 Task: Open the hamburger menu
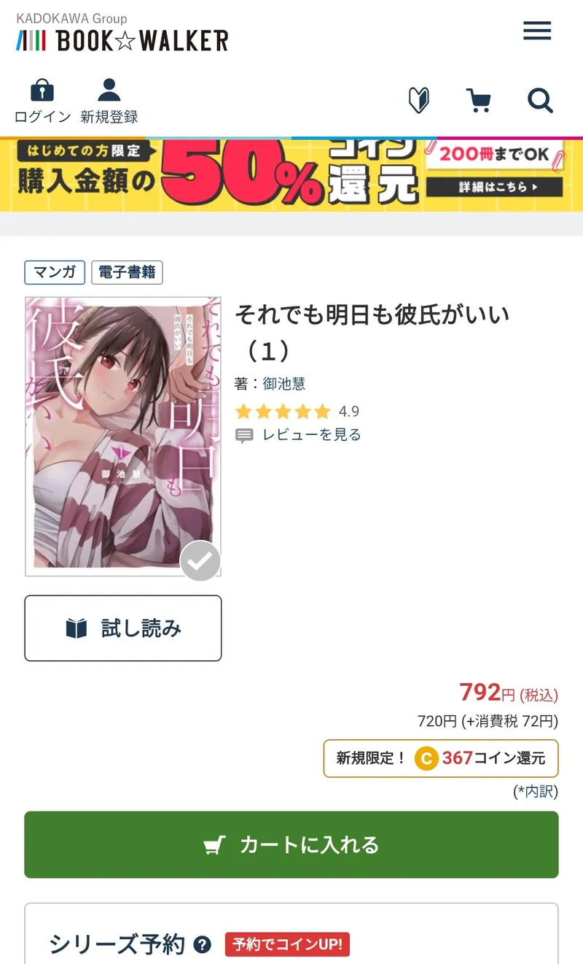pyautogui.click(x=537, y=31)
